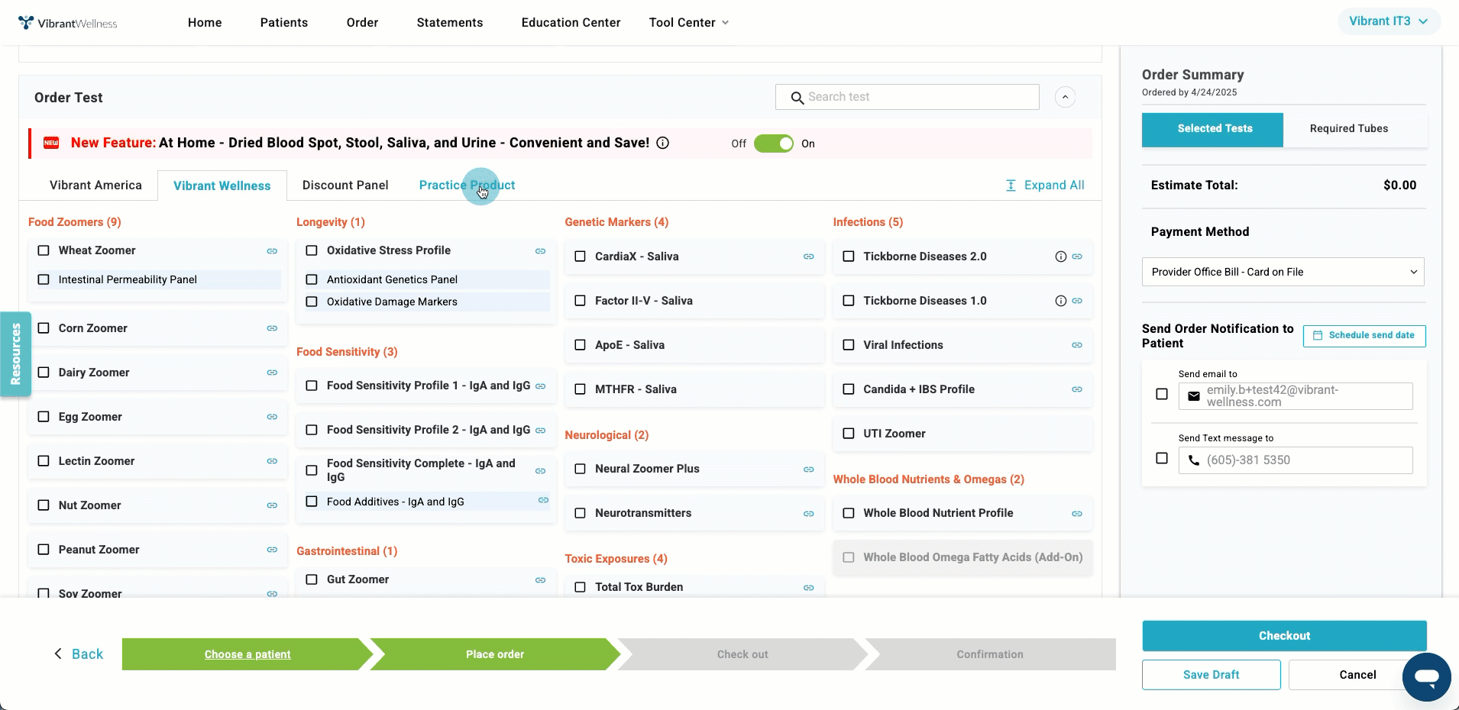Image resolution: width=1459 pixels, height=710 pixels.
Task: Enable the Send email to checkbox
Action: coord(1162,394)
